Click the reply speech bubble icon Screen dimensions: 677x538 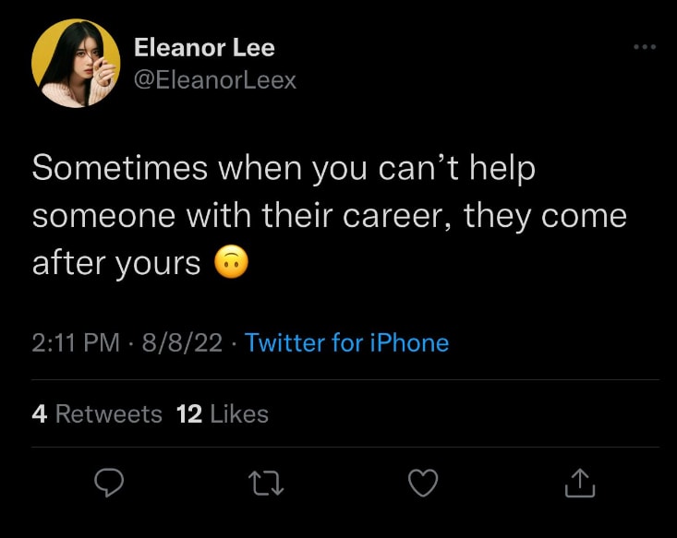[x=110, y=483]
